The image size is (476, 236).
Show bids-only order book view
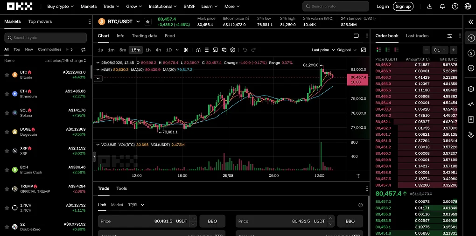(x=387, y=49)
